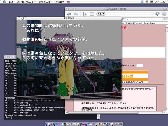This screenshot has height=126, width=168.
Task: Open the Apple menu
Action: point(4,2)
